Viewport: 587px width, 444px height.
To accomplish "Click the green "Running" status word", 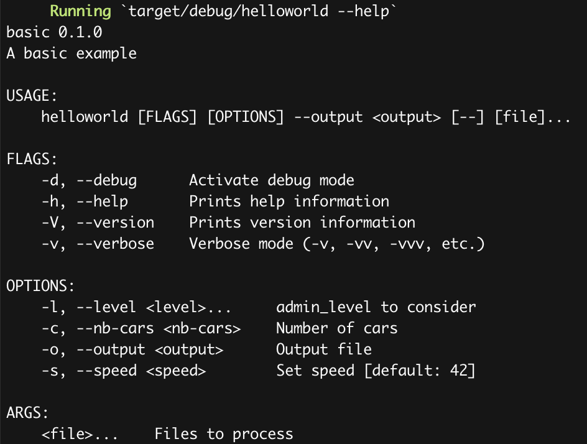I will (80, 11).
